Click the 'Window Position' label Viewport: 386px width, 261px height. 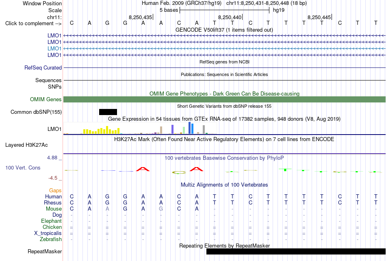tap(42, 3)
